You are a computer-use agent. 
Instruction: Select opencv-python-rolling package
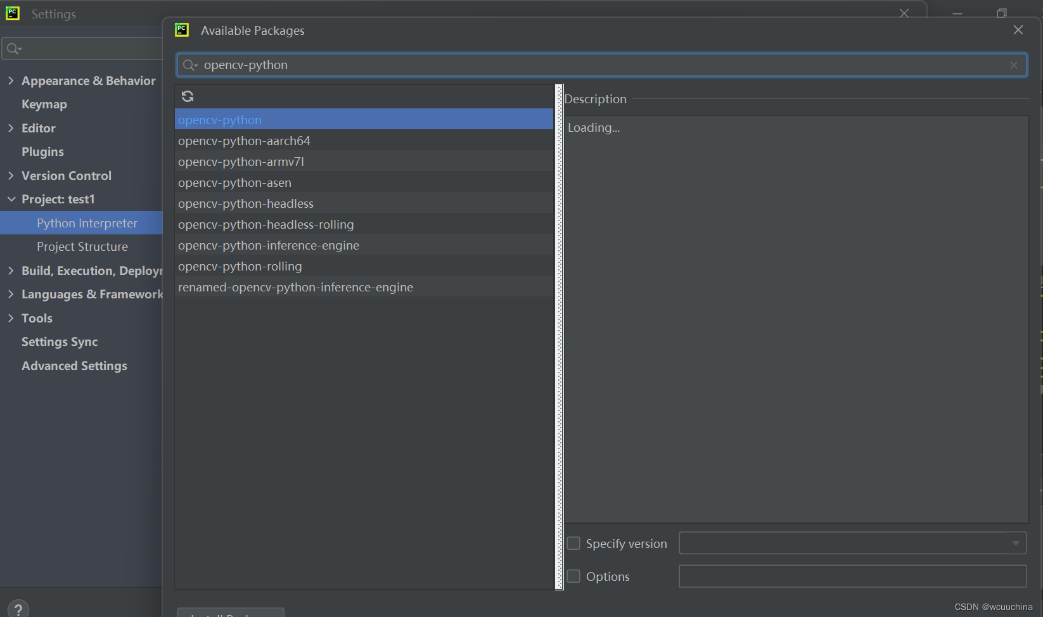coord(364,266)
